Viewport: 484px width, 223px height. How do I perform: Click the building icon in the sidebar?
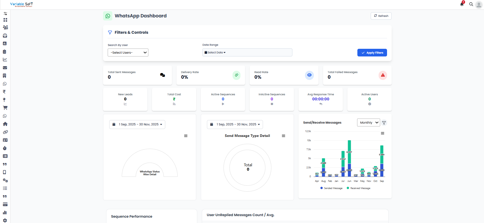pyautogui.click(x=5, y=76)
